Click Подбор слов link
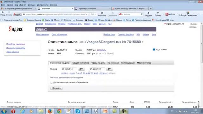The image size is (203, 114). pos(109,35)
